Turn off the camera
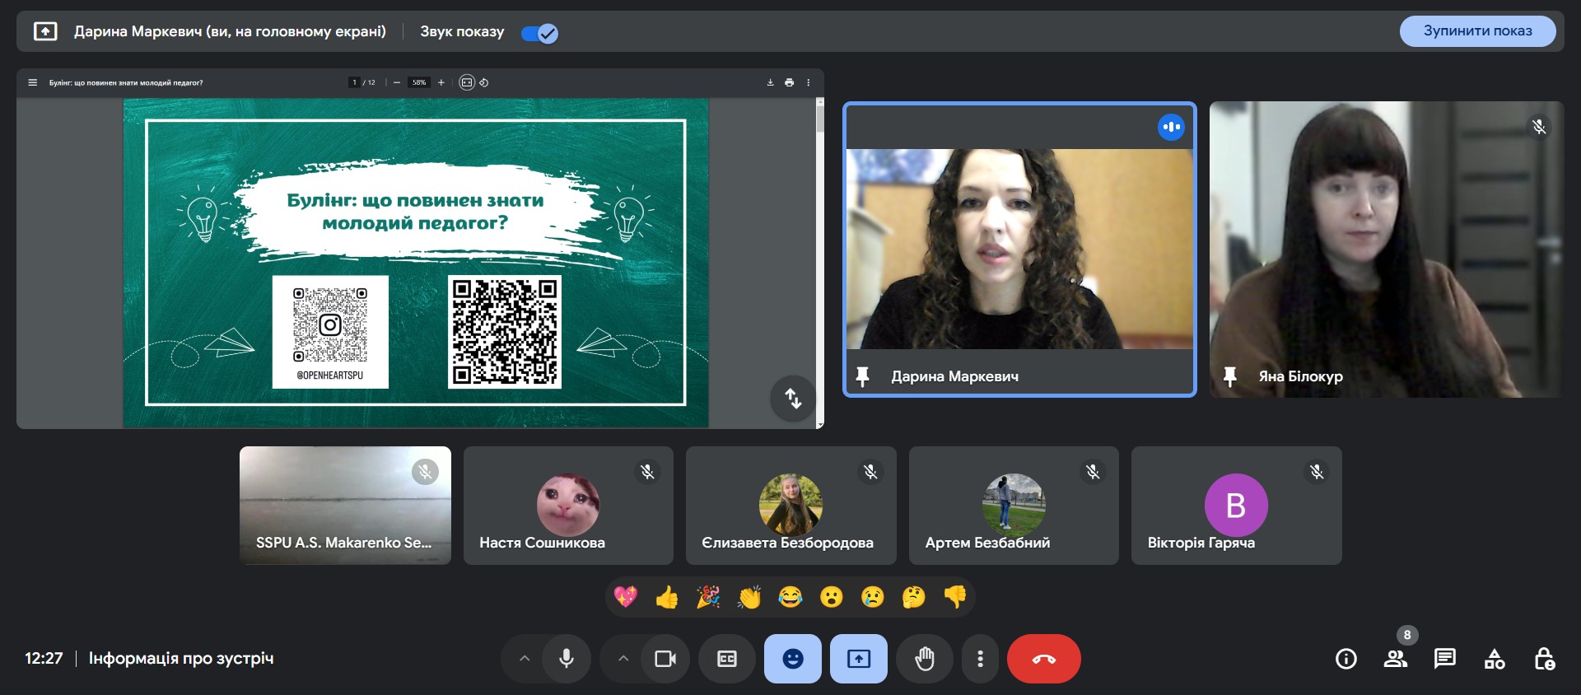Screen dimensions: 1581x695 point(665,659)
